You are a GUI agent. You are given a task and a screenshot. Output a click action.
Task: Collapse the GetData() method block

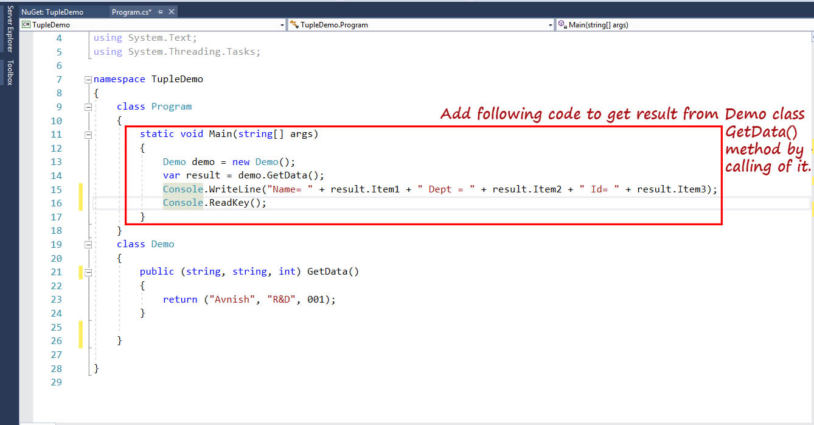89,272
